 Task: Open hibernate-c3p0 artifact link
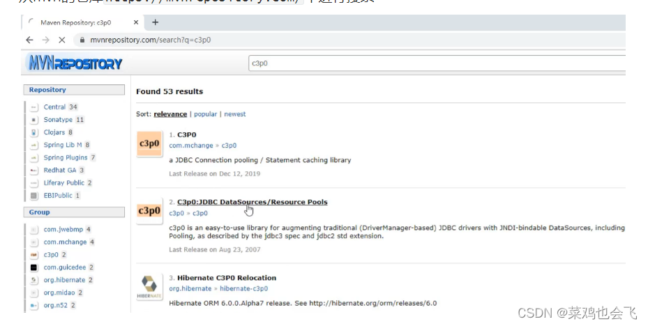(244, 289)
